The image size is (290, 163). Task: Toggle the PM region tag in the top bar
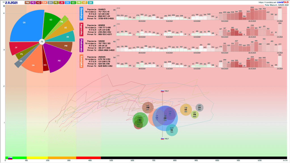tap(27, 3)
